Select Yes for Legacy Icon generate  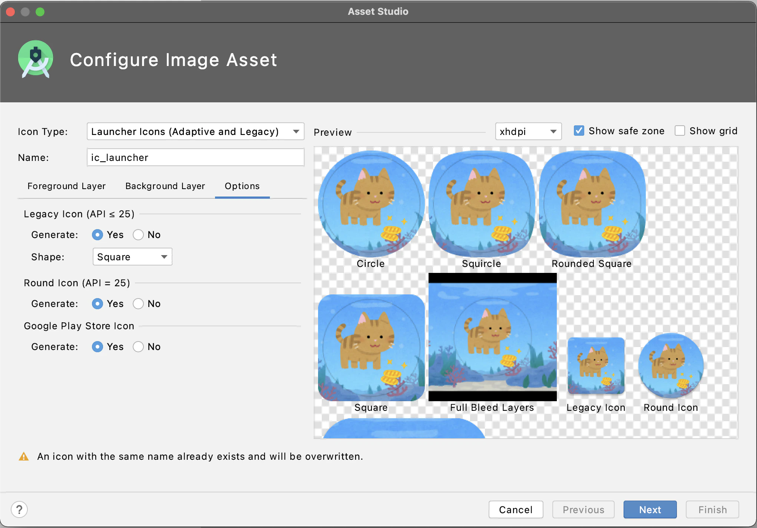(x=97, y=235)
